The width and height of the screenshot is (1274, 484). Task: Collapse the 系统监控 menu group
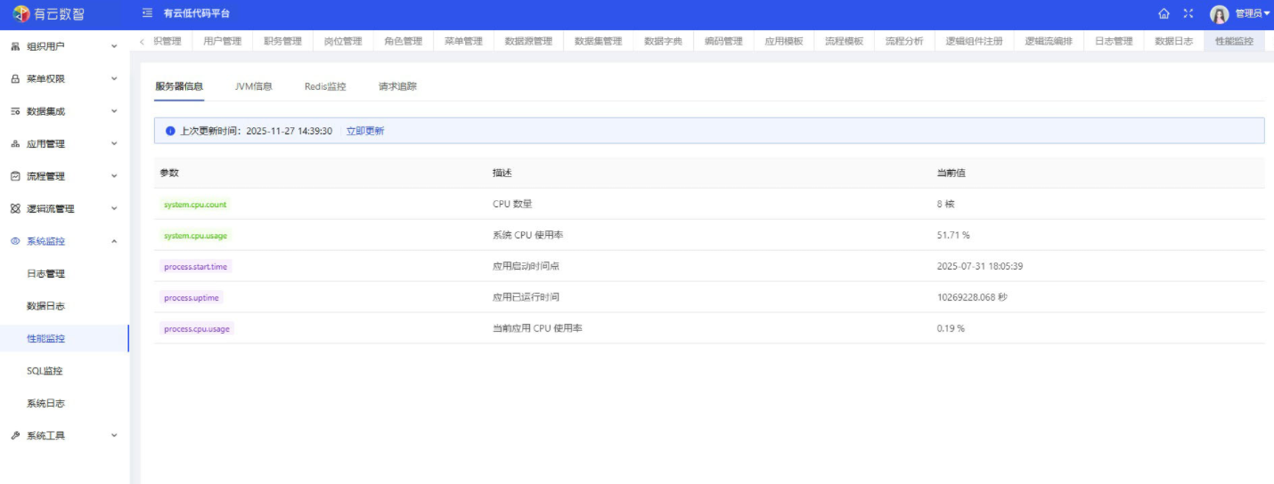tap(64, 241)
